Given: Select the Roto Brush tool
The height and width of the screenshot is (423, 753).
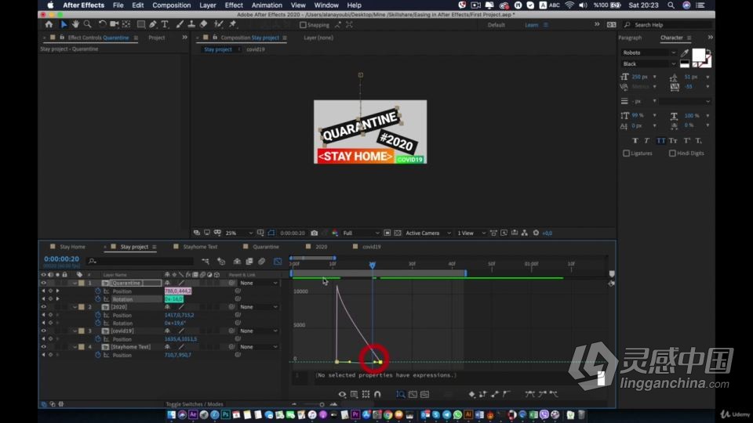Looking at the screenshot, I should coord(219,24).
